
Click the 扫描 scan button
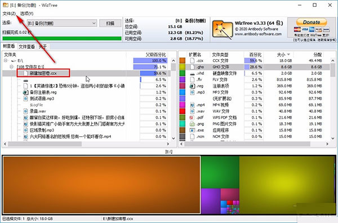click(x=110, y=23)
